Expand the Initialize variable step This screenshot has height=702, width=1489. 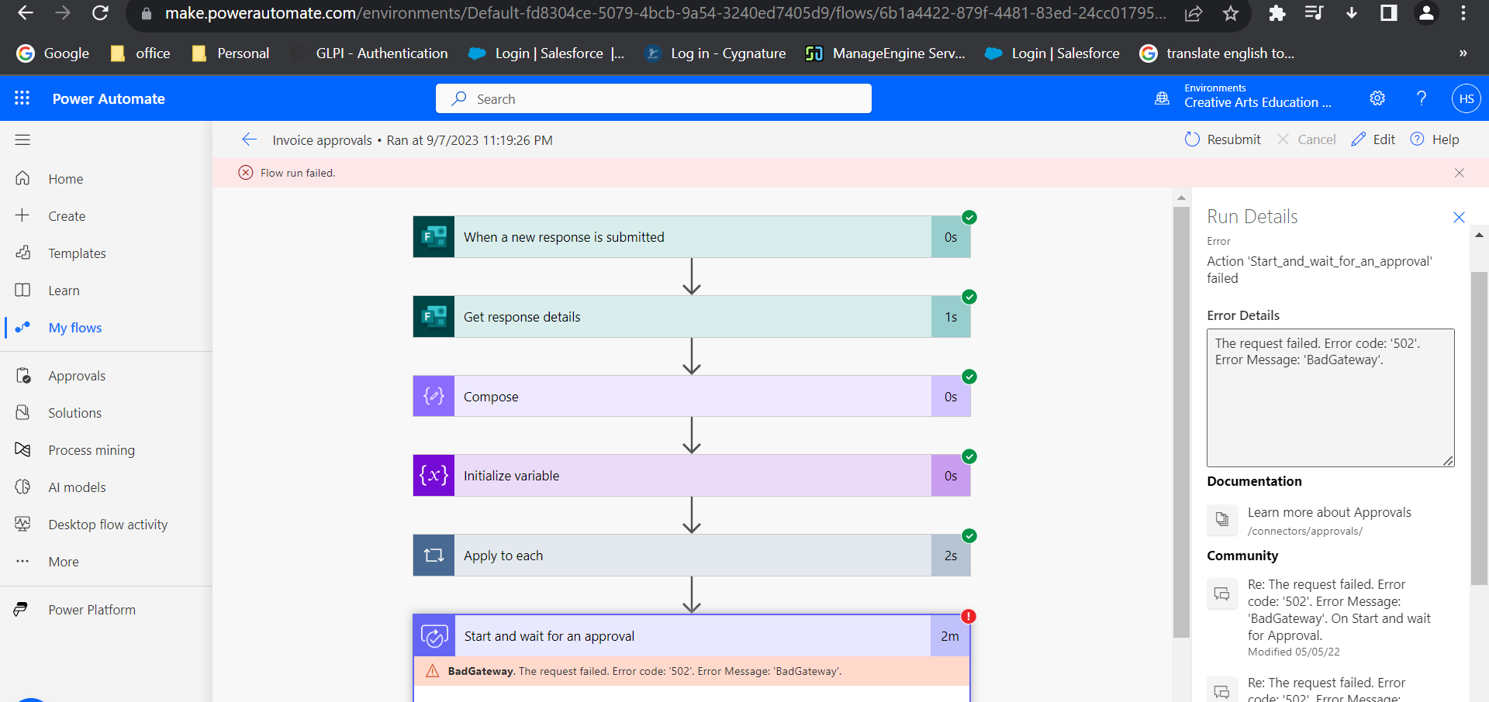pyautogui.click(x=692, y=476)
